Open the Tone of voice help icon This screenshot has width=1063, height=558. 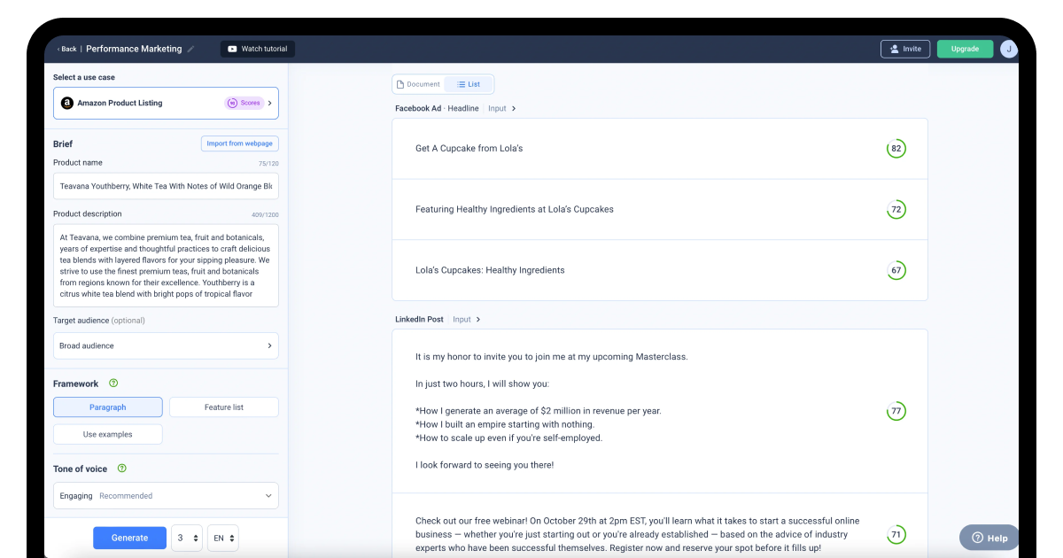pyautogui.click(x=122, y=469)
